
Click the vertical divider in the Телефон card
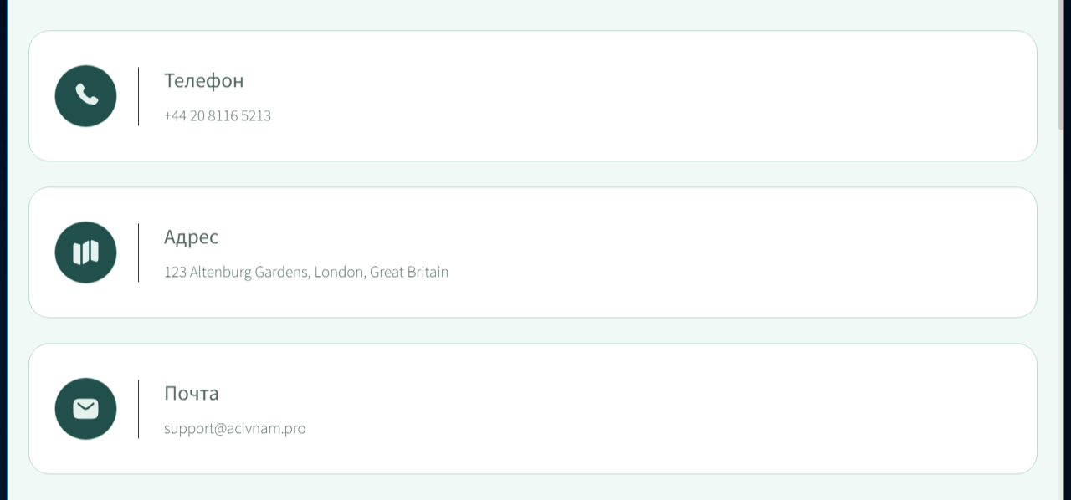tap(138, 96)
